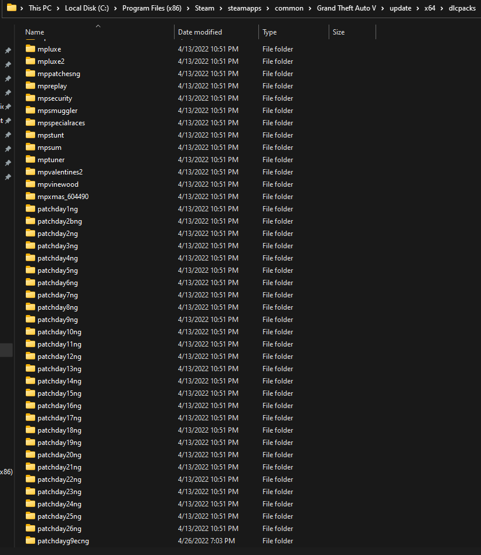The image size is (481, 555).
Task: Select the patchday23ng folder name
Action: pyautogui.click(x=60, y=492)
